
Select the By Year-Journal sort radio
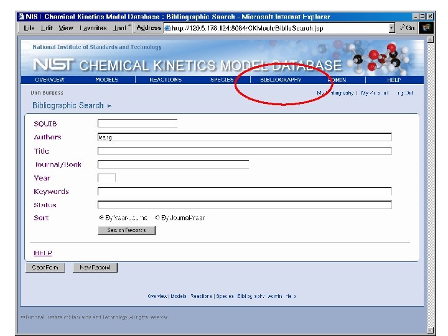[x=101, y=218]
